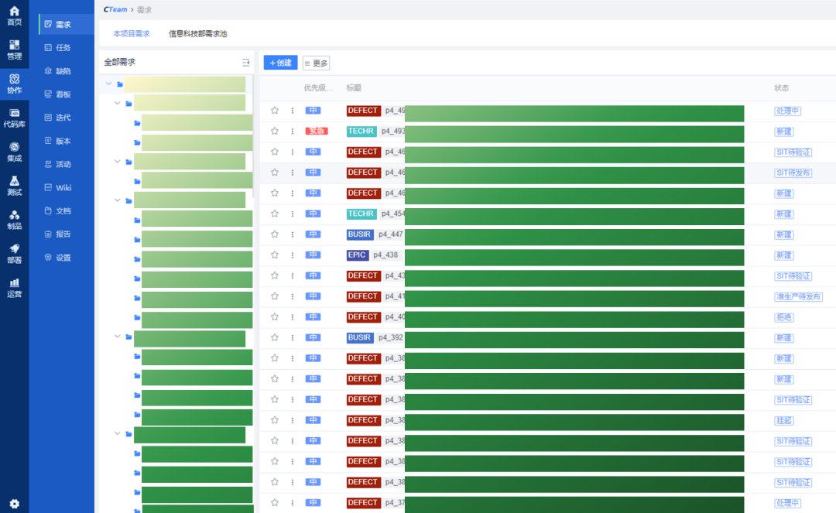Image resolution: width=836 pixels, height=513 pixels.
Task: Open 代码库 code repository module
Action: (15, 118)
